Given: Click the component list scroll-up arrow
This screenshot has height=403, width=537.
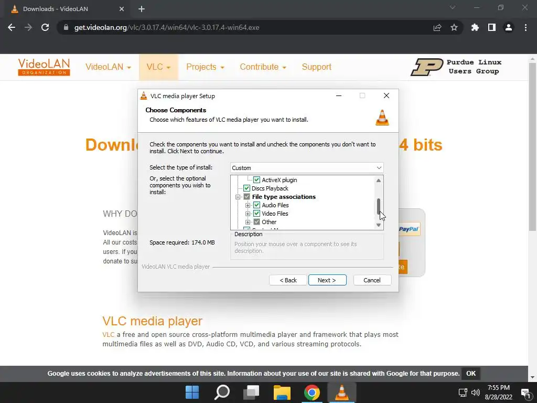Looking at the screenshot, I should (379, 181).
